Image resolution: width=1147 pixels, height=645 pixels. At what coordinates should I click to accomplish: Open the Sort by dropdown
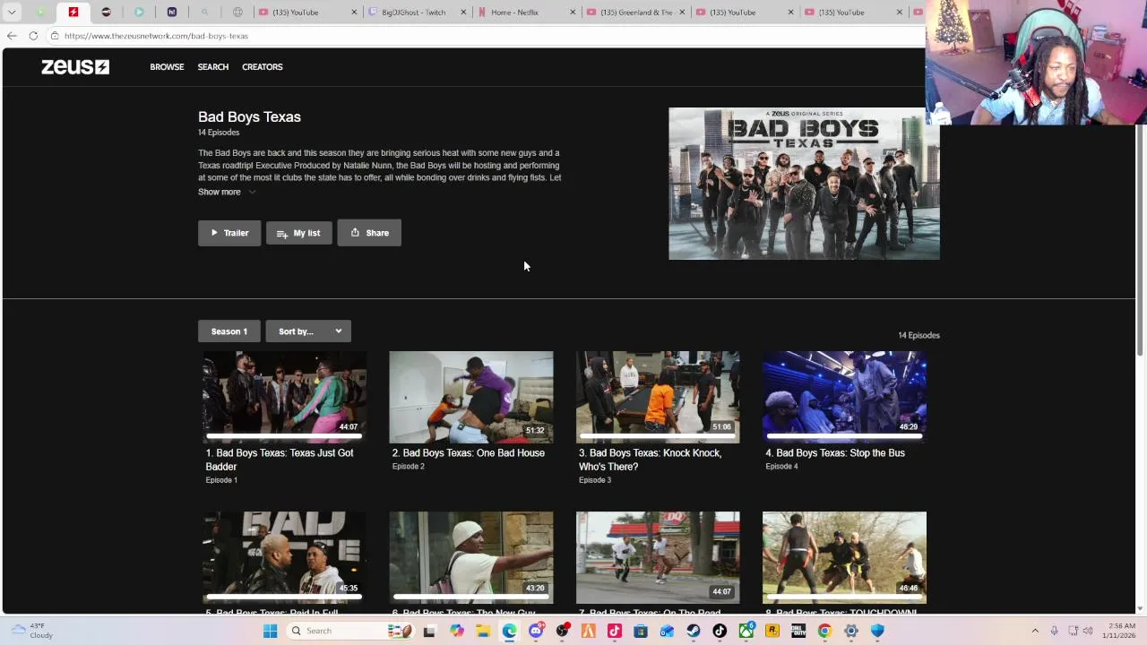pos(308,331)
